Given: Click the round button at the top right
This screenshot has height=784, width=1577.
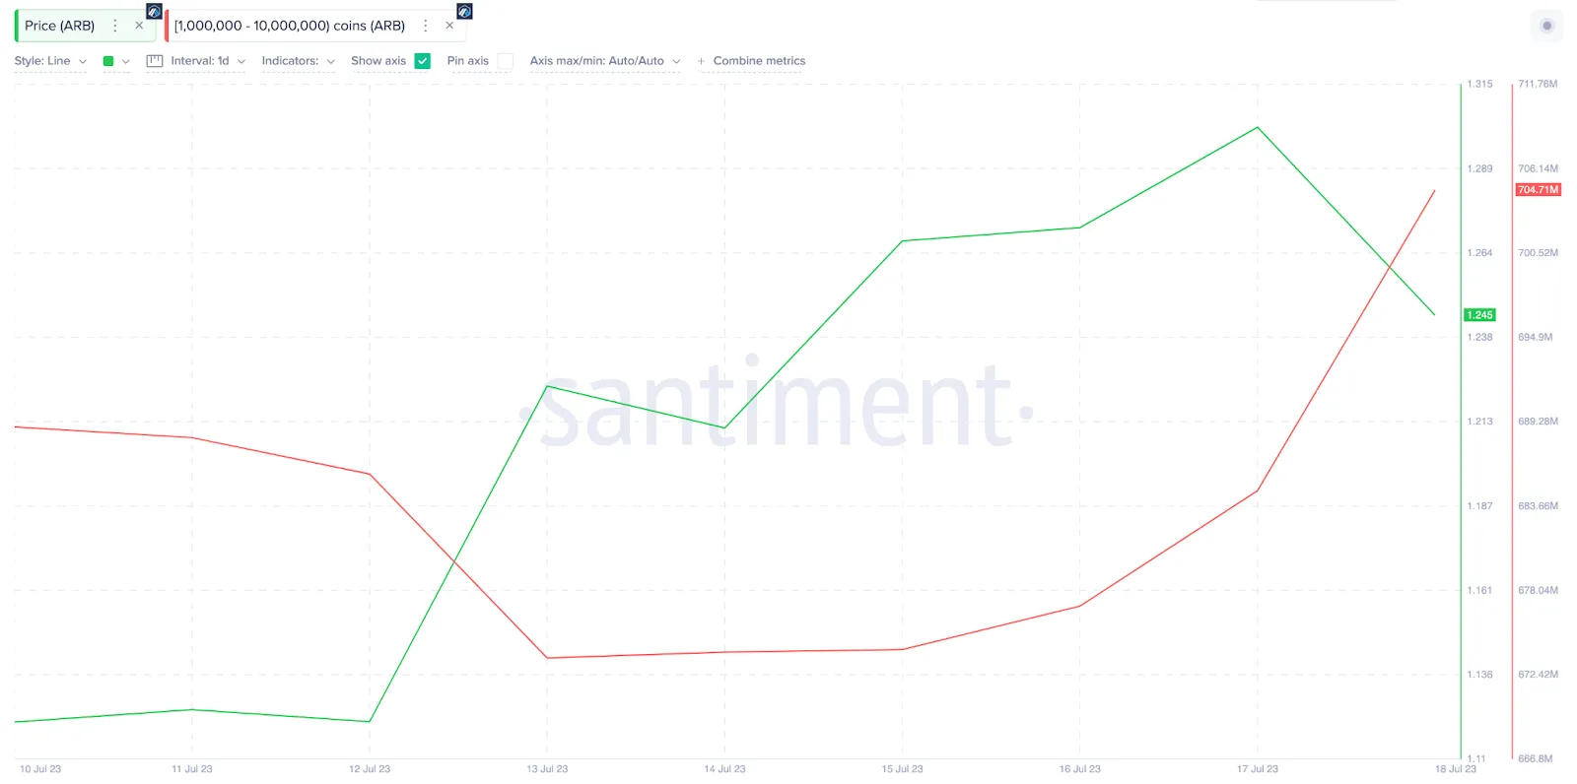Looking at the screenshot, I should pos(1546,26).
